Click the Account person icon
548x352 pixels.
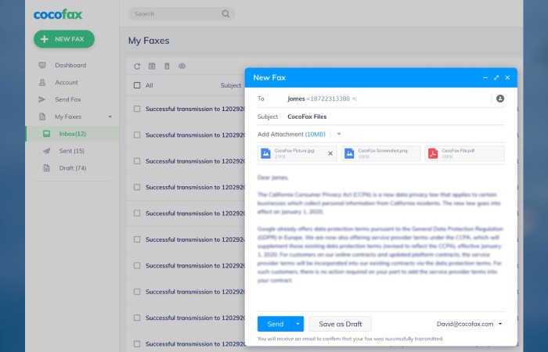[42, 82]
